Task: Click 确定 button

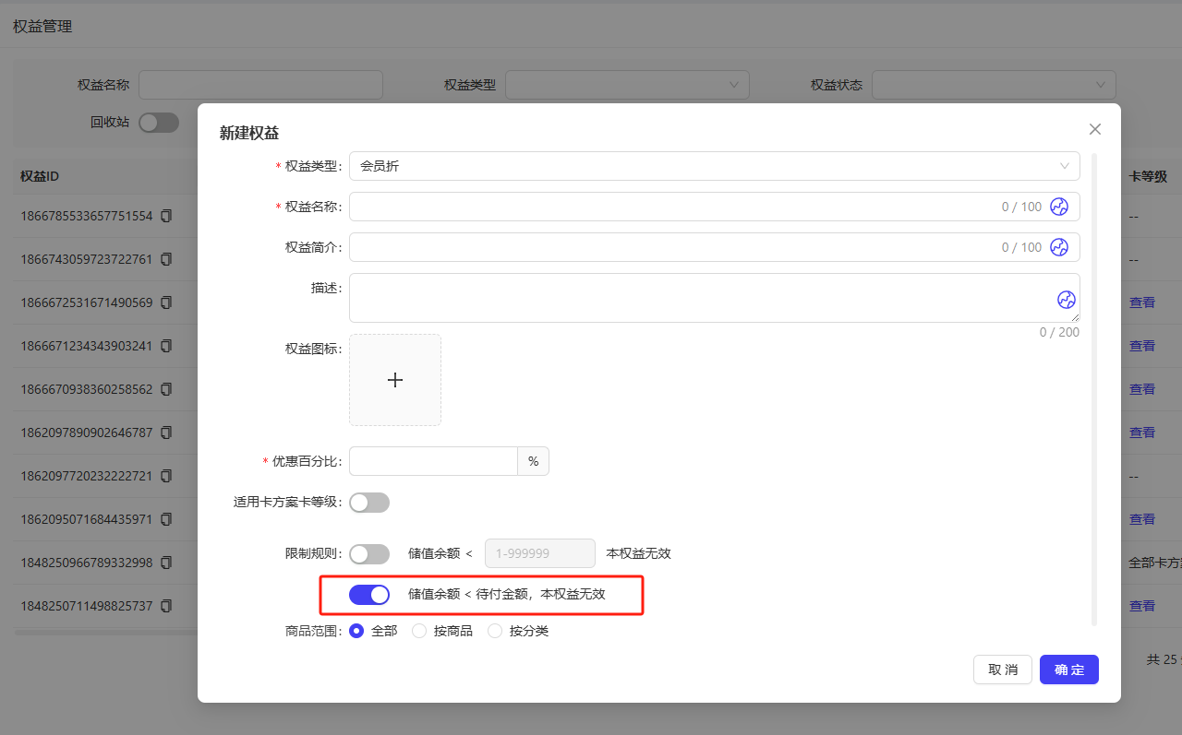Action: click(x=1069, y=670)
